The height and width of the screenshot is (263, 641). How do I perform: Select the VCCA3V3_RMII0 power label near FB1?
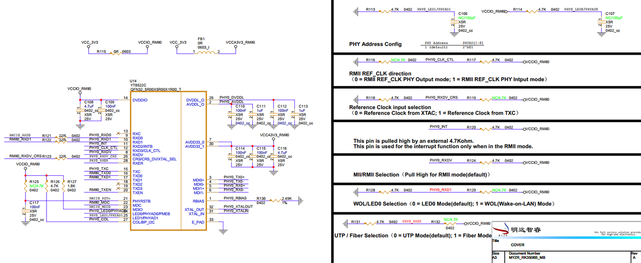pos(240,43)
